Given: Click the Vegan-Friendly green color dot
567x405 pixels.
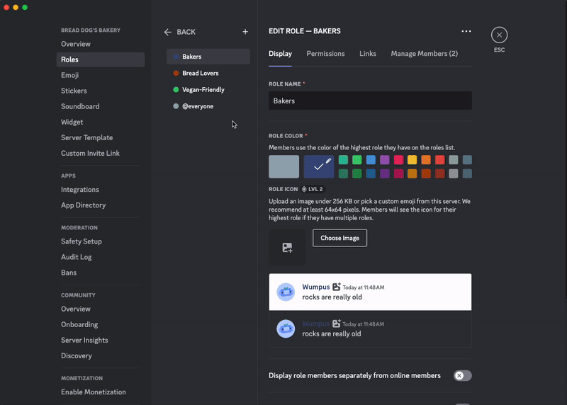Looking at the screenshot, I should click(176, 90).
